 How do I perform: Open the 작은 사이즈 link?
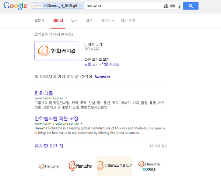pos(110,64)
